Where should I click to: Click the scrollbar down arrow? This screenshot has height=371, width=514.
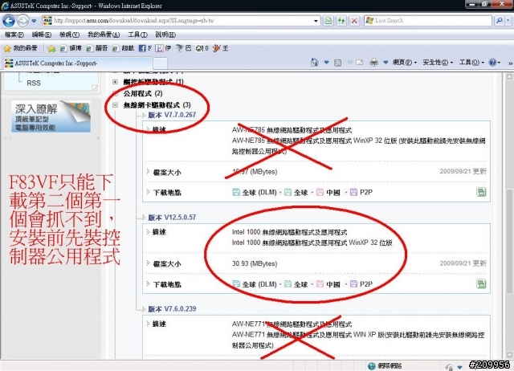coord(509,355)
